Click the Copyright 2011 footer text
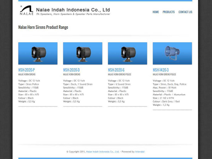 click(x=76, y=152)
